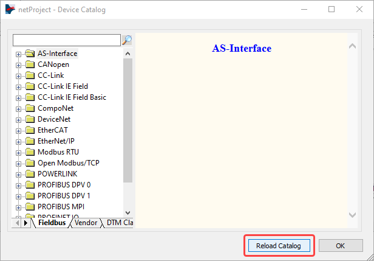This screenshot has width=374, height=261.
Task: Expand the CC-Link tree node
Action: tap(18, 76)
